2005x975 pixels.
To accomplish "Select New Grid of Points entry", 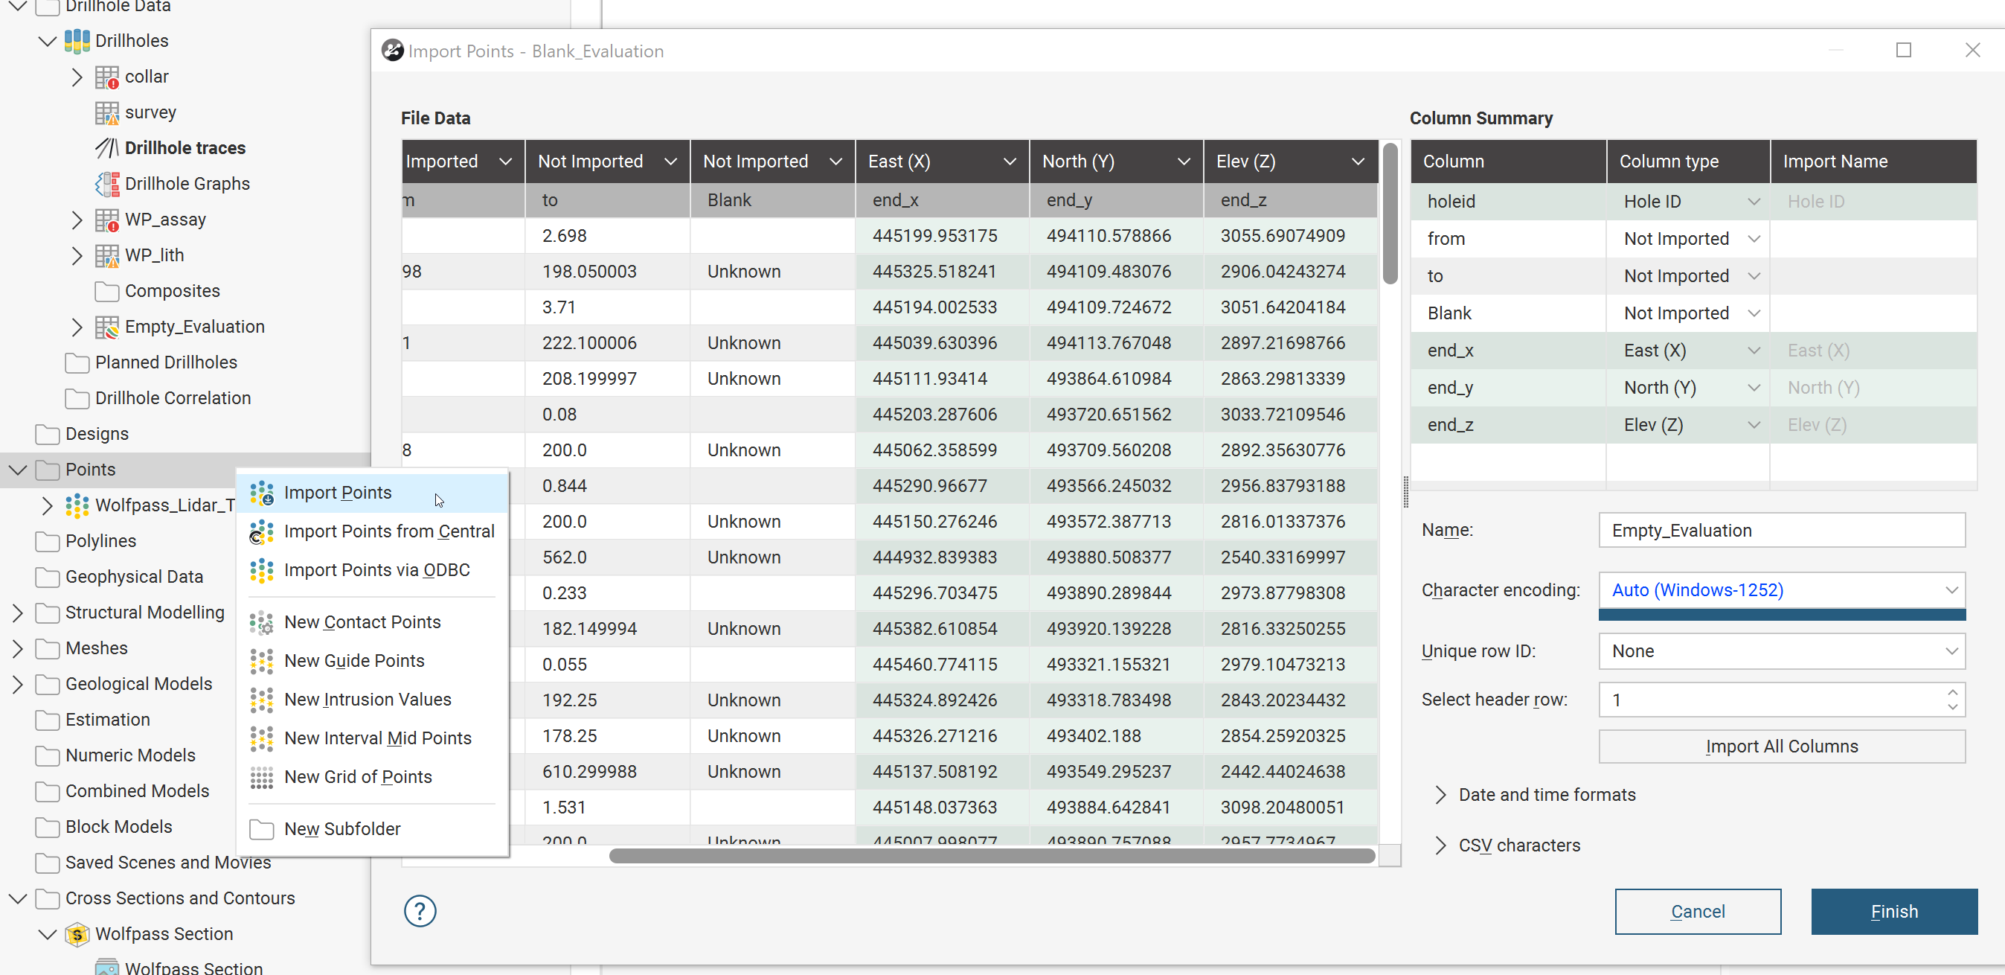I will 373,777.
